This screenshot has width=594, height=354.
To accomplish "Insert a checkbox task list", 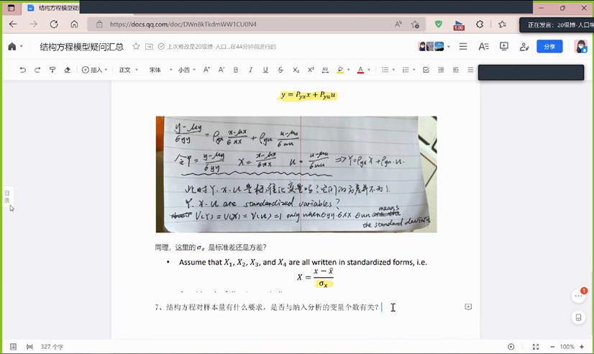I will click(x=426, y=70).
